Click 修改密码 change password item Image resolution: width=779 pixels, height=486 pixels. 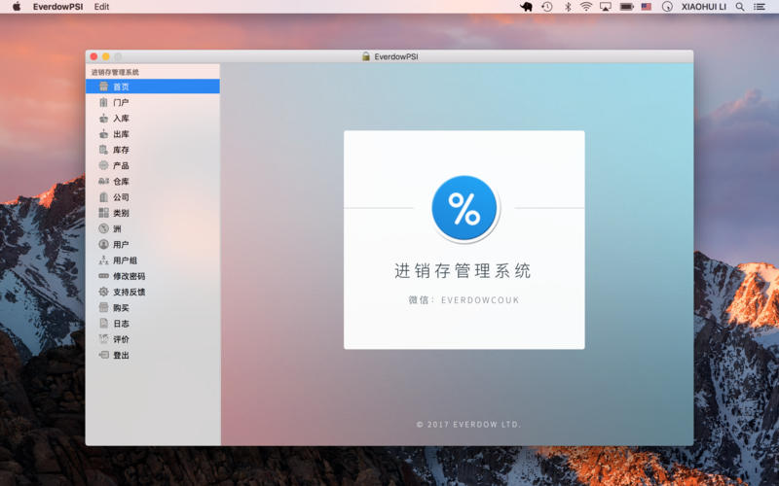click(x=128, y=276)
